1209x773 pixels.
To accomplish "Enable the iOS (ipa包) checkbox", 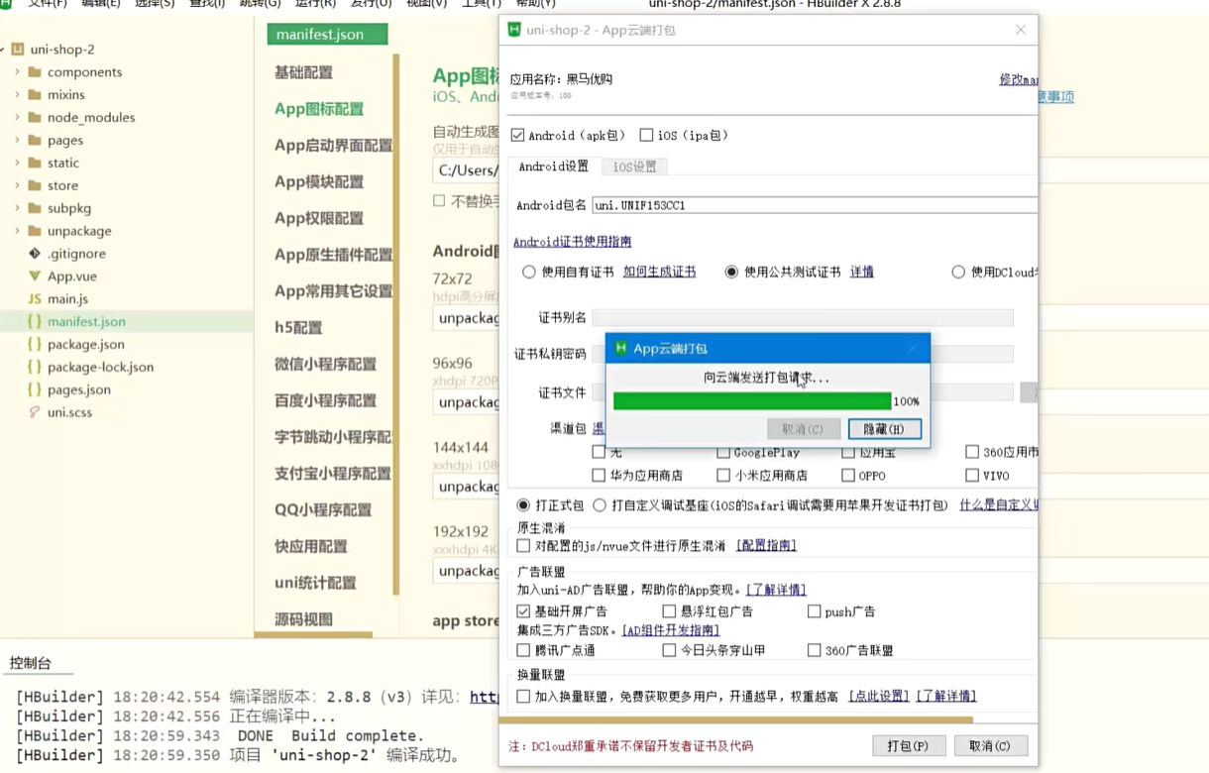I will (646, 135).
